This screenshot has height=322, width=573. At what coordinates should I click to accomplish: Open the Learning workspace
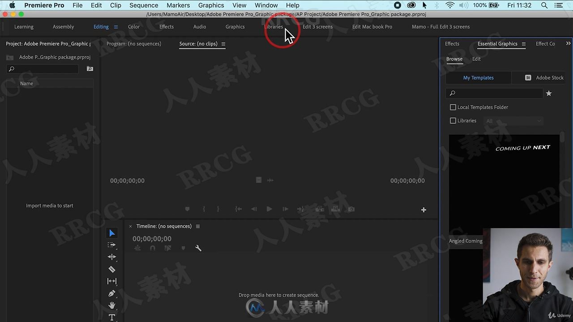tap(24, 27)
